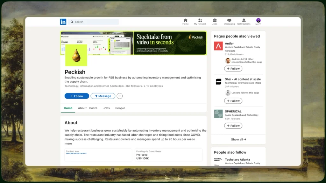The width and height of the screenshot is (326, 183).
Task: Select the Home tab on Peckish page
Action: tap(68, 108)
